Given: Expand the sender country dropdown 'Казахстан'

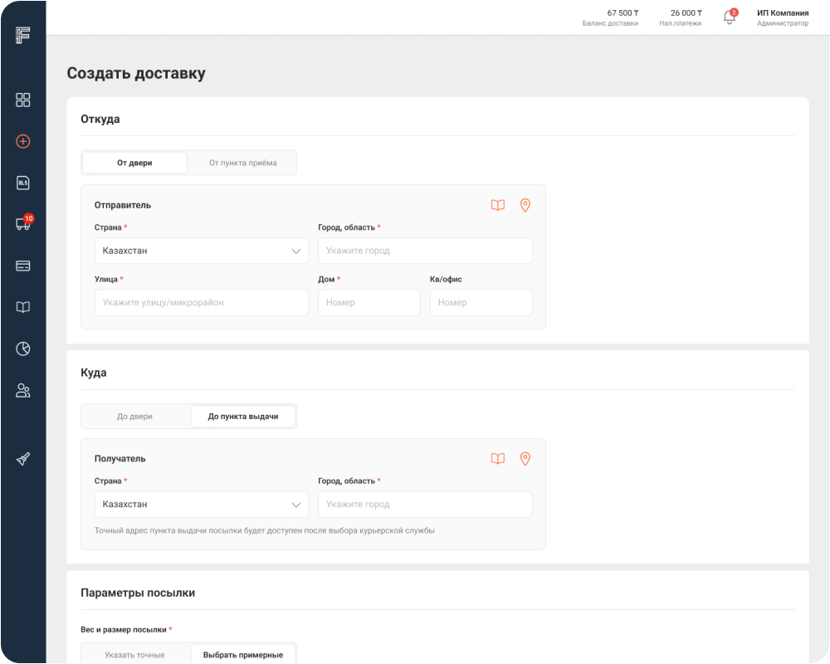Looking at the screenshot, I should [x=201, y=251].
